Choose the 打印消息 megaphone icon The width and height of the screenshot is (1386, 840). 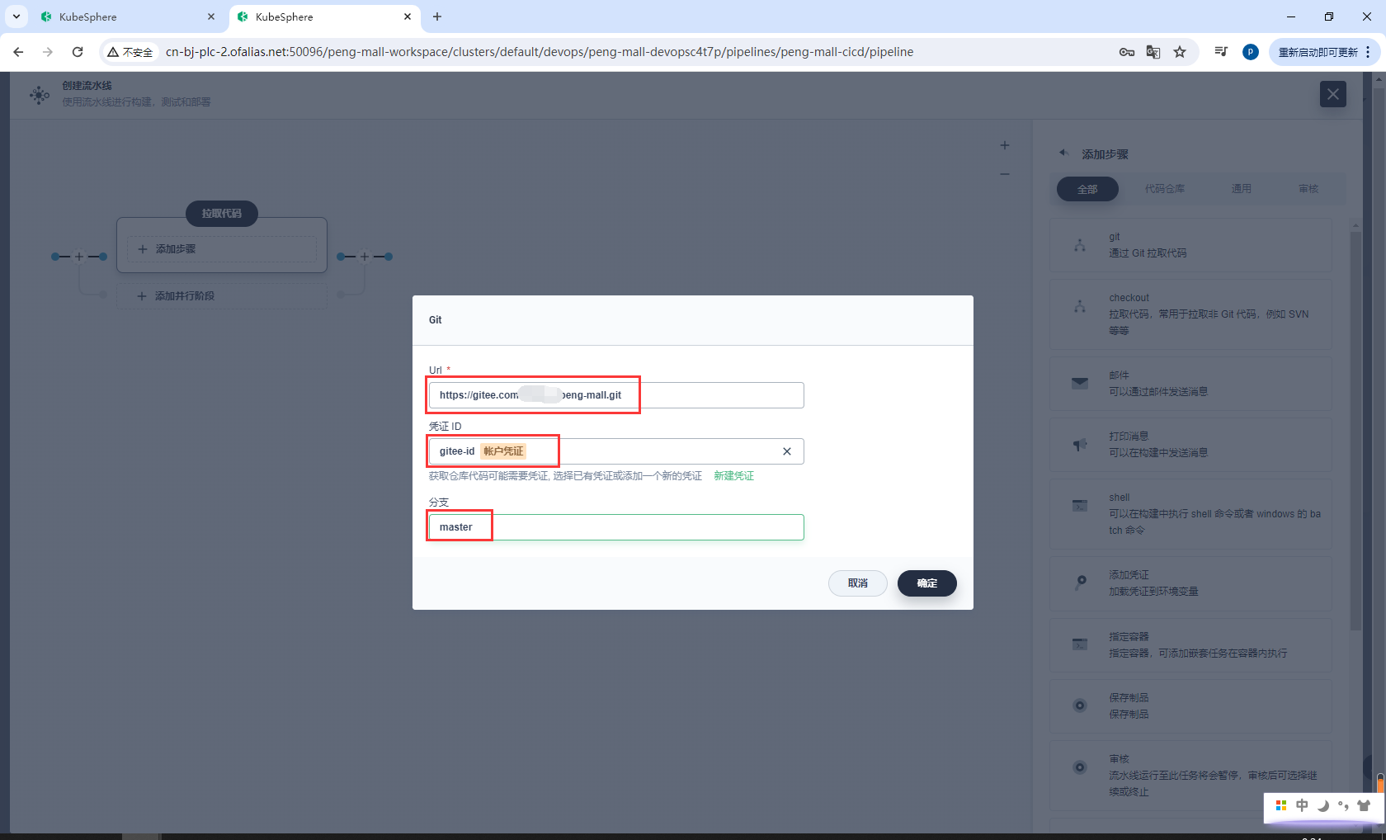(x=1080, y=445)
